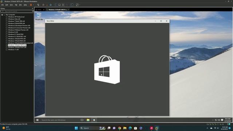The height and width of the screenshot is (131, 233).
Task: Open Google Chrome from host taskbar
Action: [x=119, y=128]
